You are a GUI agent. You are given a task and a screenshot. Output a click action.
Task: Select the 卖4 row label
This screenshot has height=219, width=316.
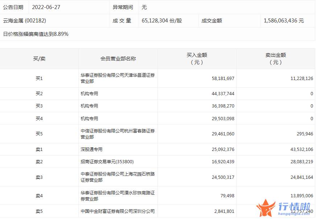click(x=39, y=196)
